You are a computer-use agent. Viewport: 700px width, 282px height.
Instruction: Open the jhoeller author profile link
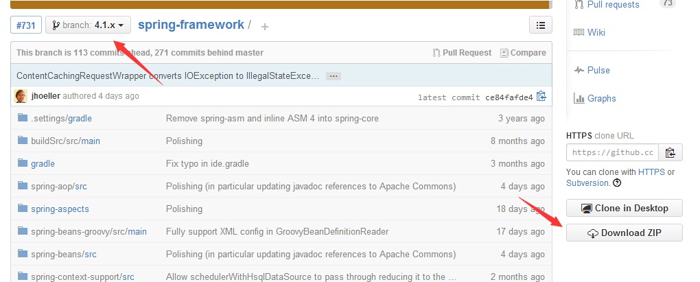pyautogui.click(x=46, y=96)
